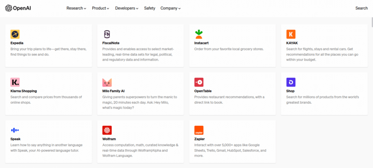Screen dimensions: 373x168
Task: Click the Shop plugin title
Action: (x=290, y=91)
